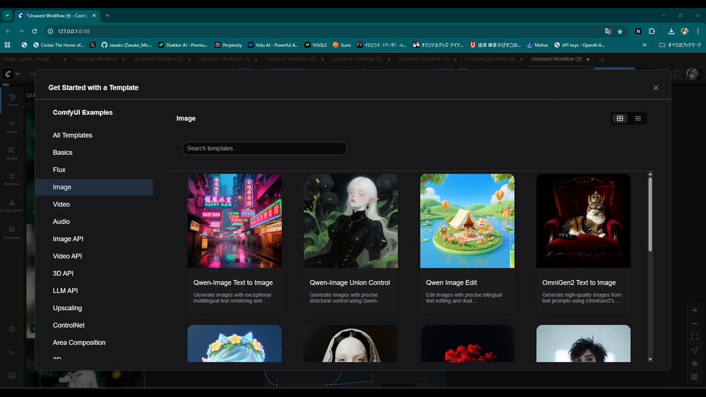Click the OmniGen2 Text to Image title

[x=579, y=283]
